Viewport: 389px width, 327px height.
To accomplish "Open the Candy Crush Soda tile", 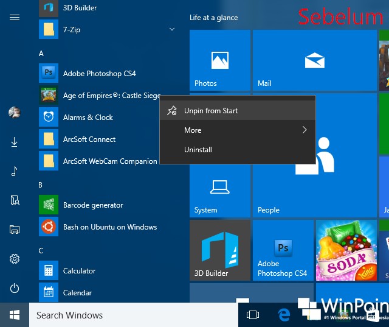I will [x=346, y=250].
